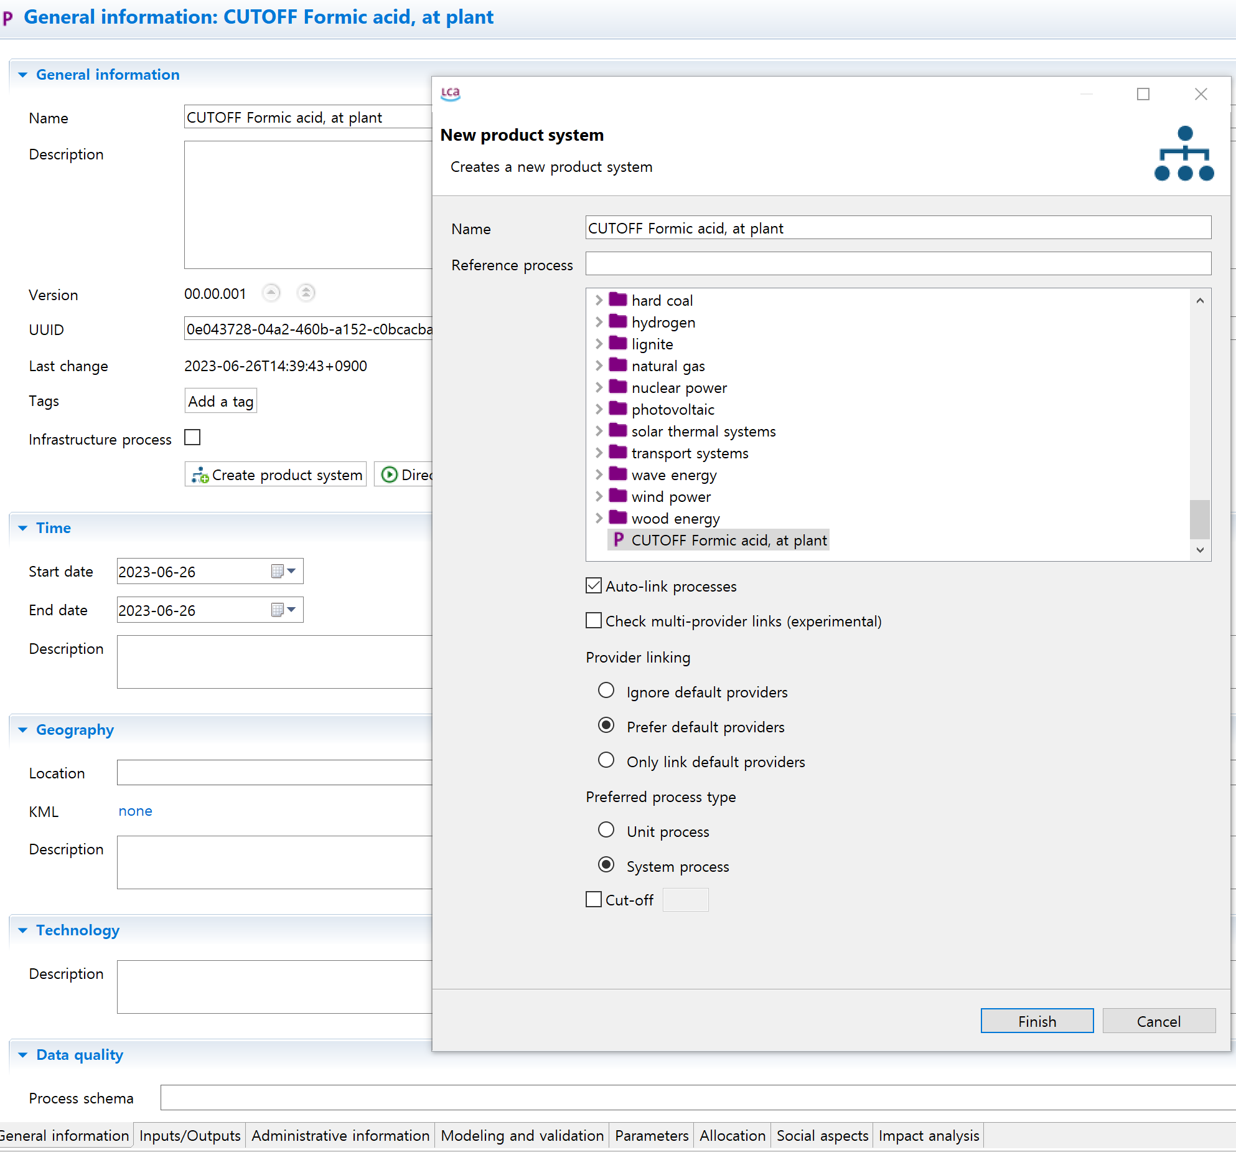Select the hydrogen folder icon
1236x1152 pixels.
click(617, 322)
